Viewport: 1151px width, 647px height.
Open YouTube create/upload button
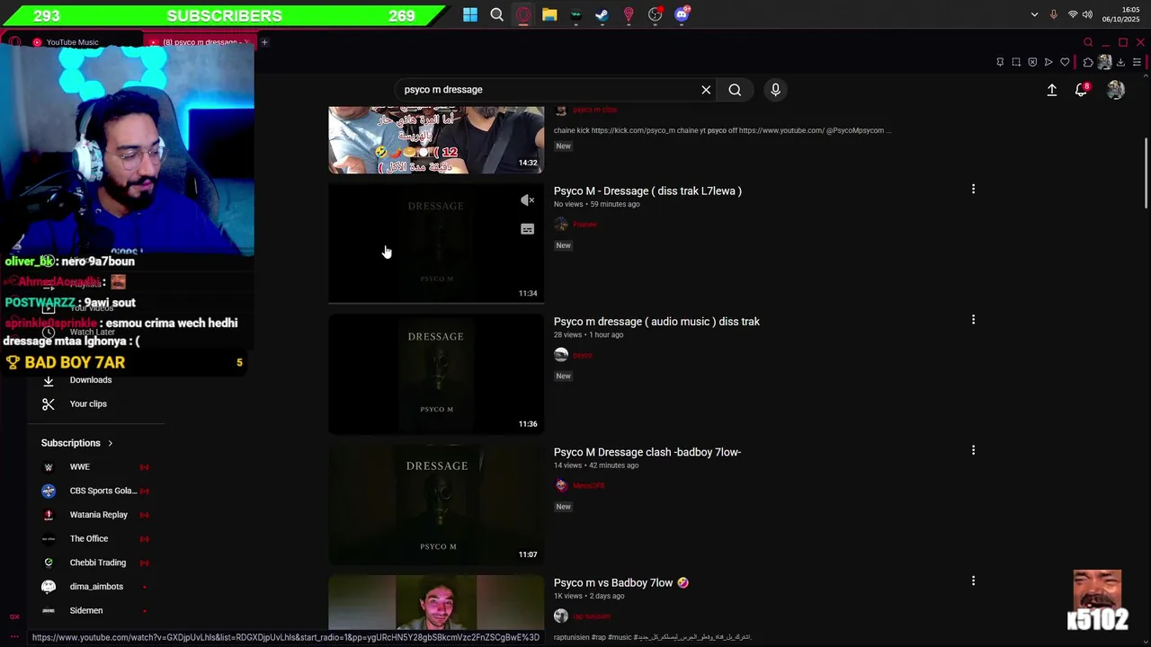point(1052,90)
